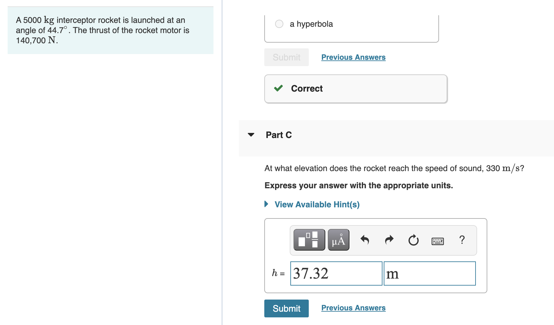Screen dimensions: 554x325
Task: Collapse Part C with the triangle
Action: click(x=251, y=135)
